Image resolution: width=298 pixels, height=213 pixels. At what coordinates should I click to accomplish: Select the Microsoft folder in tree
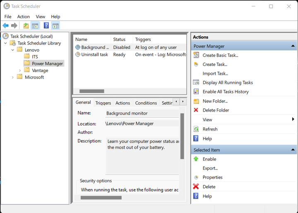34,77
